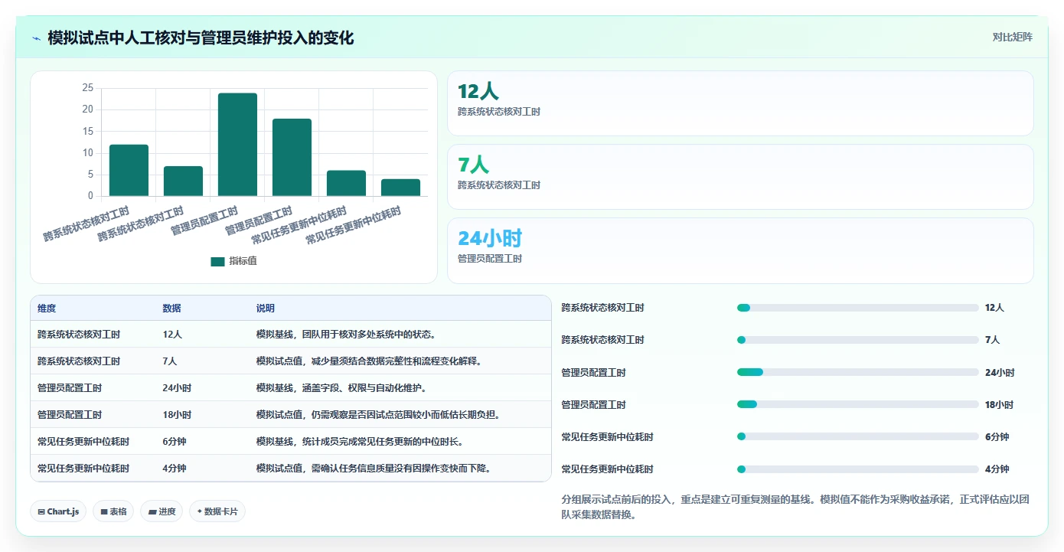
Task: Click 常见任务更新中位耗时 in the 4分钟 table row
Action: point(83,469)
